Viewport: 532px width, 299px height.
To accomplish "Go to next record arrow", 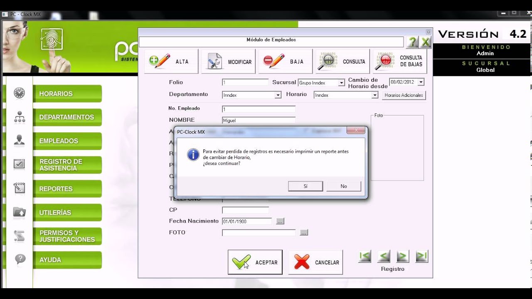I will coord(403,256).
